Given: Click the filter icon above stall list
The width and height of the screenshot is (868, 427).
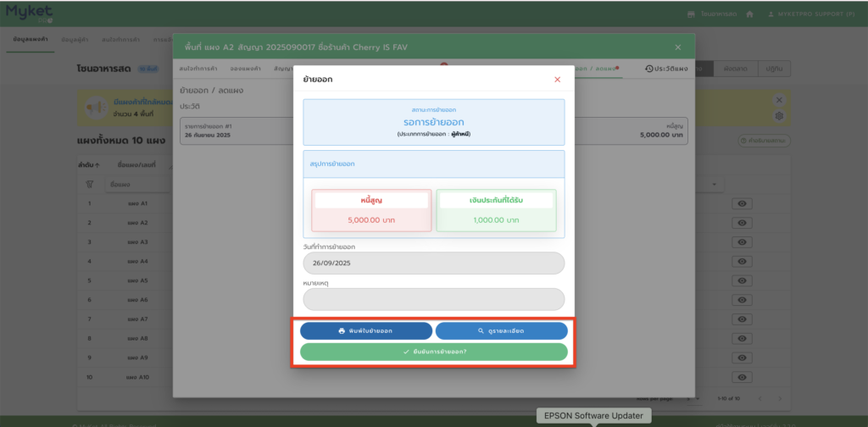Looking at the screenshot, I should tap(90, 184).
